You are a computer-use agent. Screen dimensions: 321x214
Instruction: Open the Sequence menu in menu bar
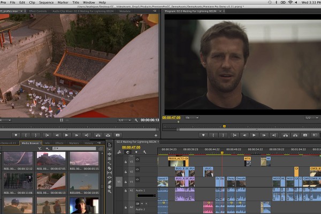pyautogui.click(x=45, y=3)
